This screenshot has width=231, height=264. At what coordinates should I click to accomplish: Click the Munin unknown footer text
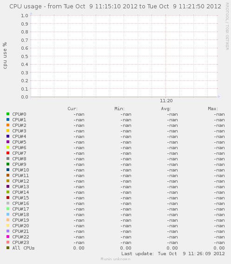click(x=115, y=259)
